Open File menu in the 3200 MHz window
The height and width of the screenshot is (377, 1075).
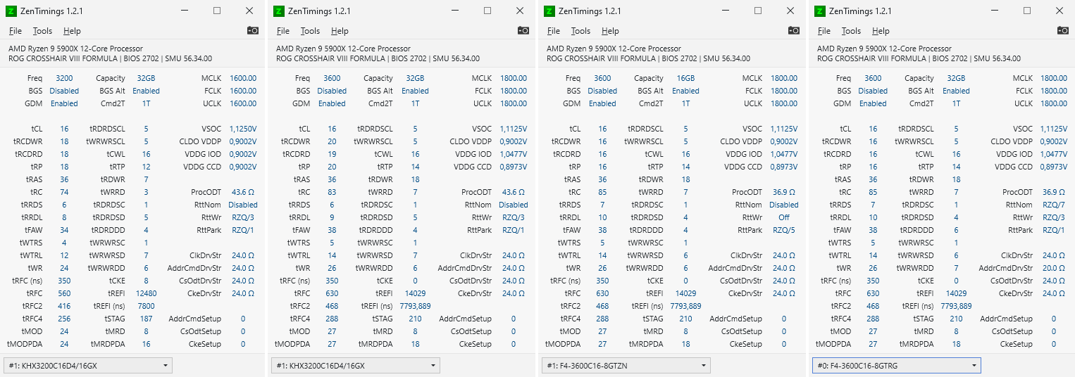(x=15, y=31)
